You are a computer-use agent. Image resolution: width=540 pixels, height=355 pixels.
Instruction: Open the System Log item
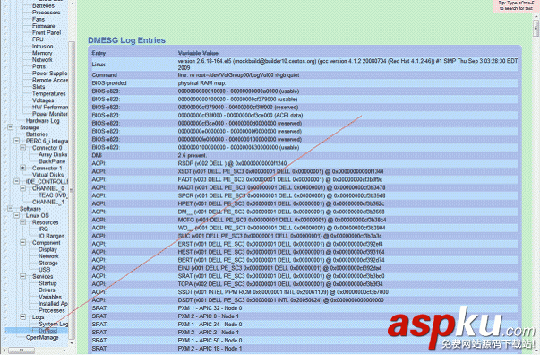(x=54, y=324)
